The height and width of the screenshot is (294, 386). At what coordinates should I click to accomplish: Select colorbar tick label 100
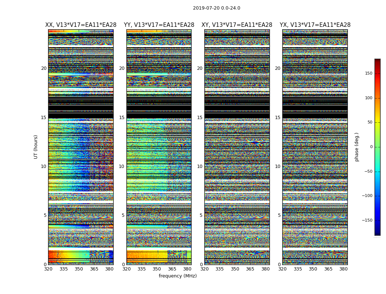pyautogui.click(x=368, y=98)
